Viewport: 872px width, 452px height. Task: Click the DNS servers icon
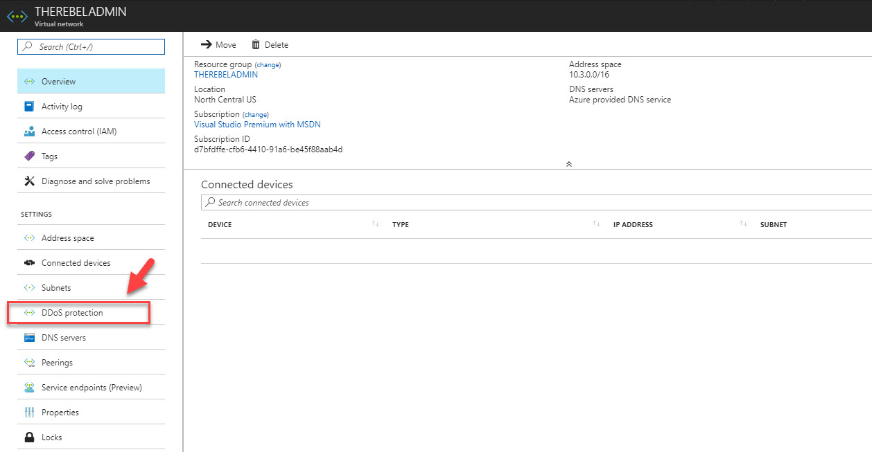[29, 338]
